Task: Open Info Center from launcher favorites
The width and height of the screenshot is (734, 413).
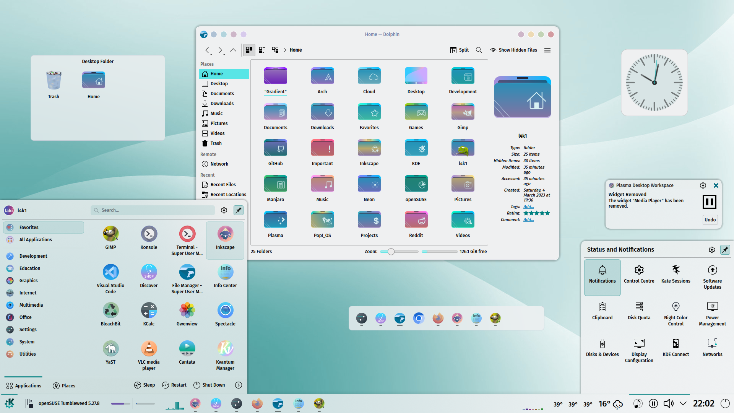Action: pos(225,275)
